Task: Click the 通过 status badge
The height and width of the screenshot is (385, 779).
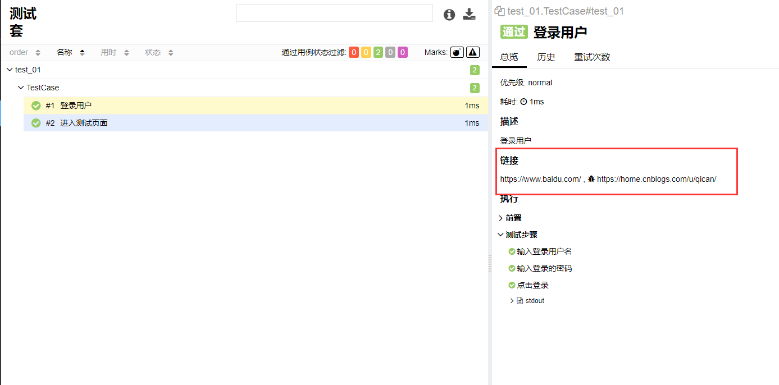Action: click(x=514, y=32)
